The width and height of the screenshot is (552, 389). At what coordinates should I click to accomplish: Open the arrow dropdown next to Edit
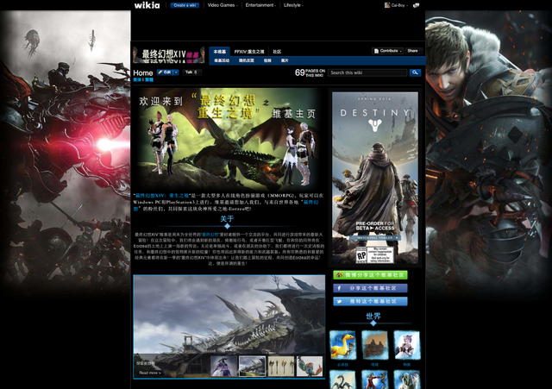click(x=176, y=72)
